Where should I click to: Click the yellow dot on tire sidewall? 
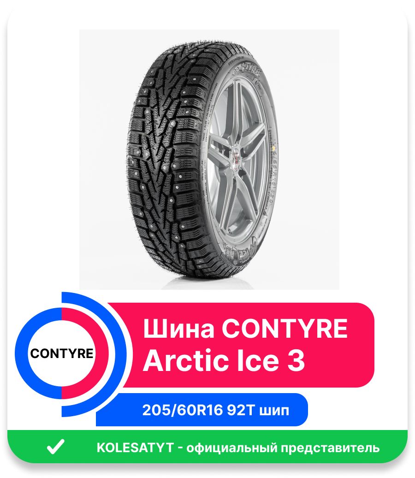click(273, 149)
